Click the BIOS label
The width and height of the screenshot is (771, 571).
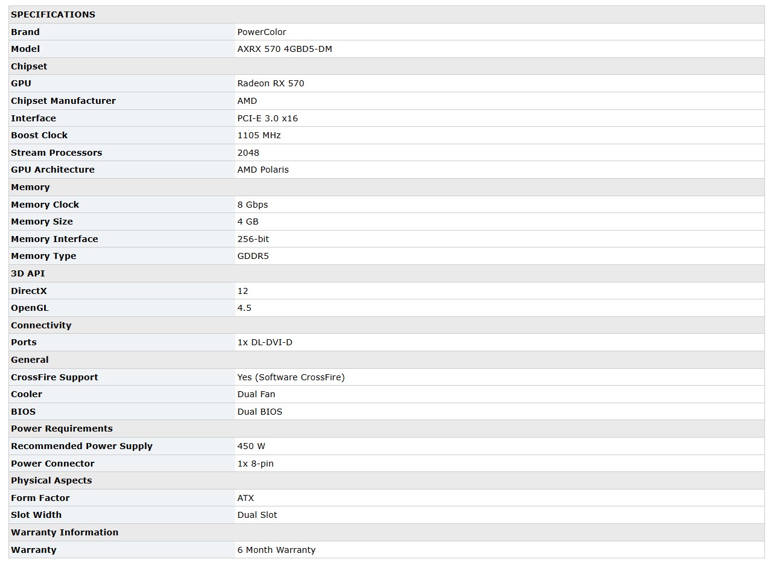(24, 412)
